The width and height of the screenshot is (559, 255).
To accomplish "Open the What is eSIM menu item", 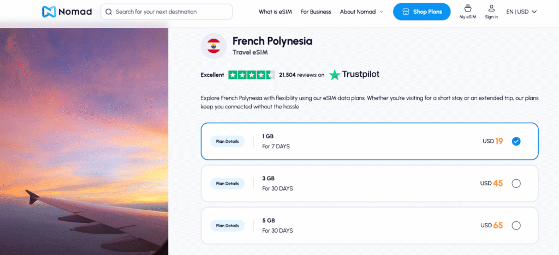I will click(275, 11).
